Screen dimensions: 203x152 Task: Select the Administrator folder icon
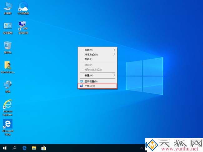pyautogui.click(x=8, y=67)
